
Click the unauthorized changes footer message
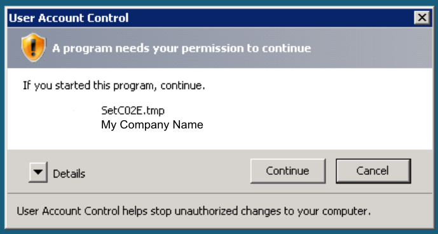point(194,211)
